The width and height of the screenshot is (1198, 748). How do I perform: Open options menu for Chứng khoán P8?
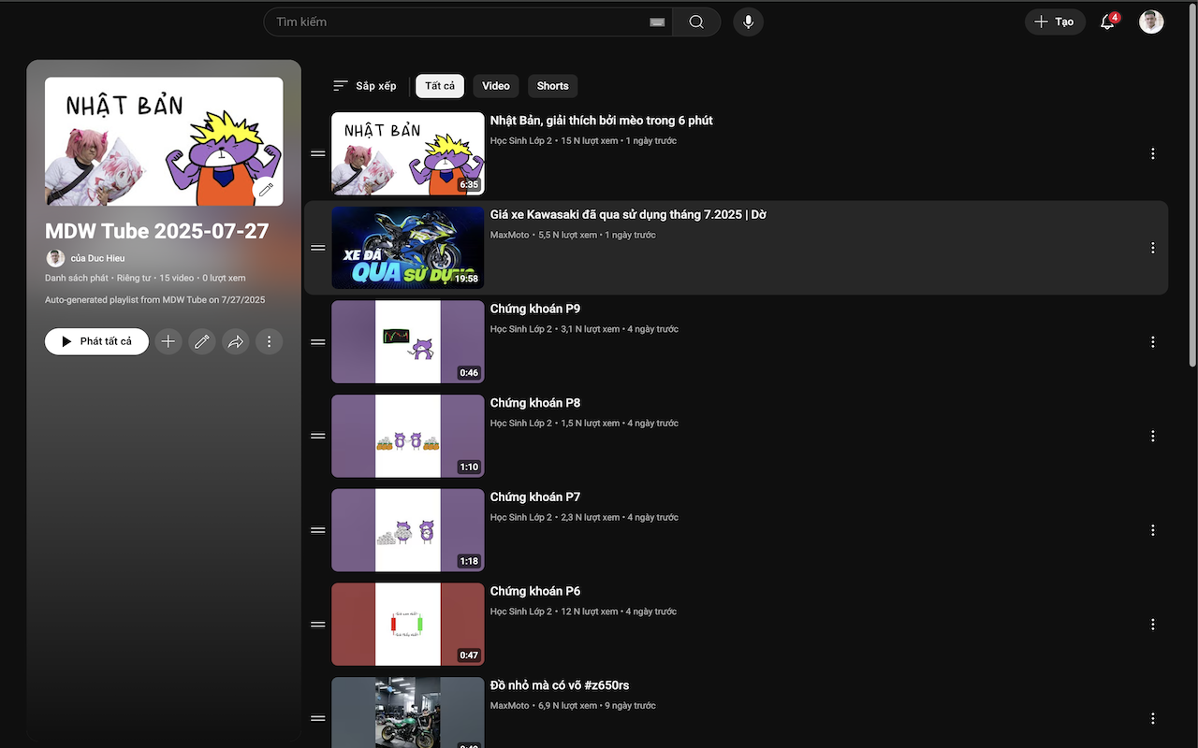1152,436
